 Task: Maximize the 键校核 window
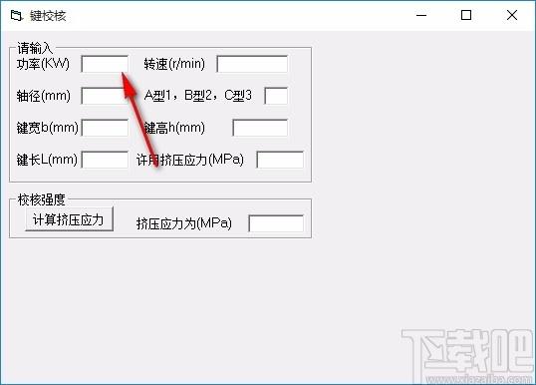click(466, 15)
